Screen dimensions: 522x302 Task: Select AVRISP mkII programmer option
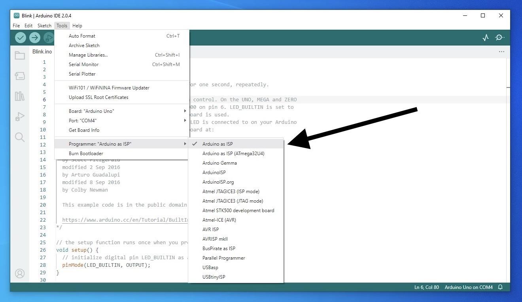(x=215, y=239)
